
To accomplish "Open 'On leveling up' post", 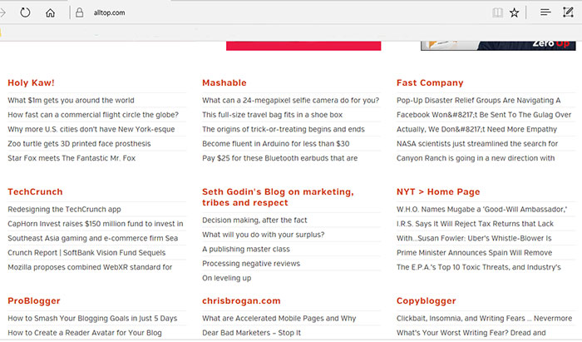I will point(227,278).
